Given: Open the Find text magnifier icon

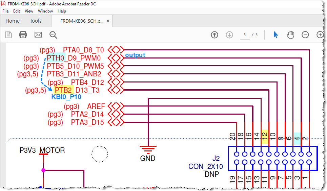Looking at the screenshot, I should [x=53, y=35].
